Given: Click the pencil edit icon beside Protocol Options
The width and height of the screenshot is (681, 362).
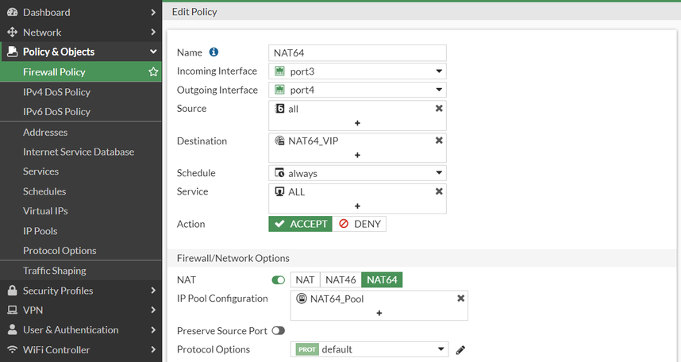Looking at the screenshot, I should coord(460,349).
